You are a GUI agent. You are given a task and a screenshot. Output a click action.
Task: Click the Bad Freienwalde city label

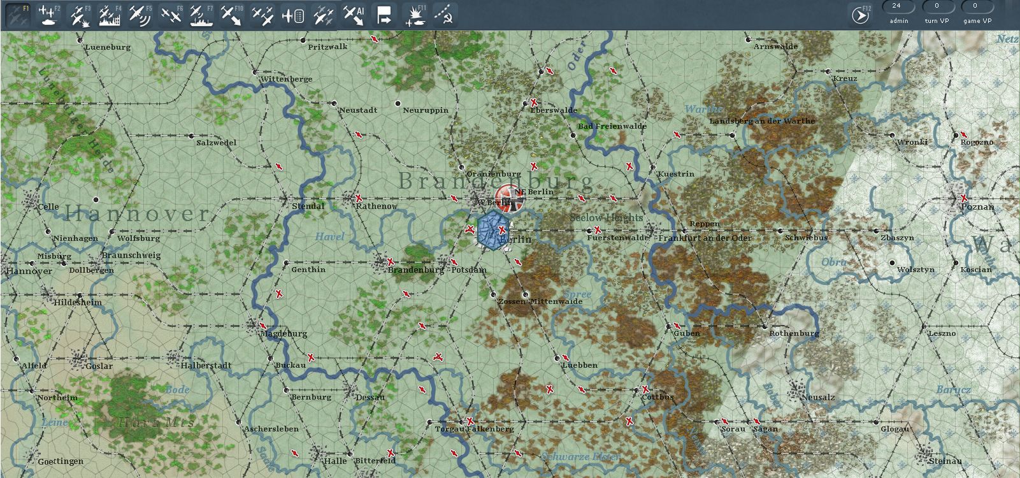[x=612, y=126]
